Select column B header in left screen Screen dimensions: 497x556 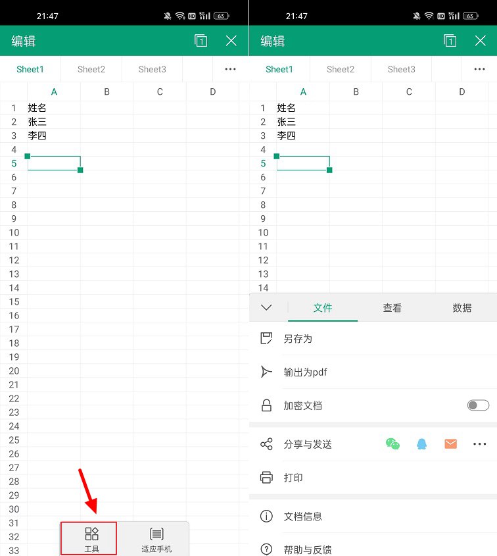[x=106, y=92]
